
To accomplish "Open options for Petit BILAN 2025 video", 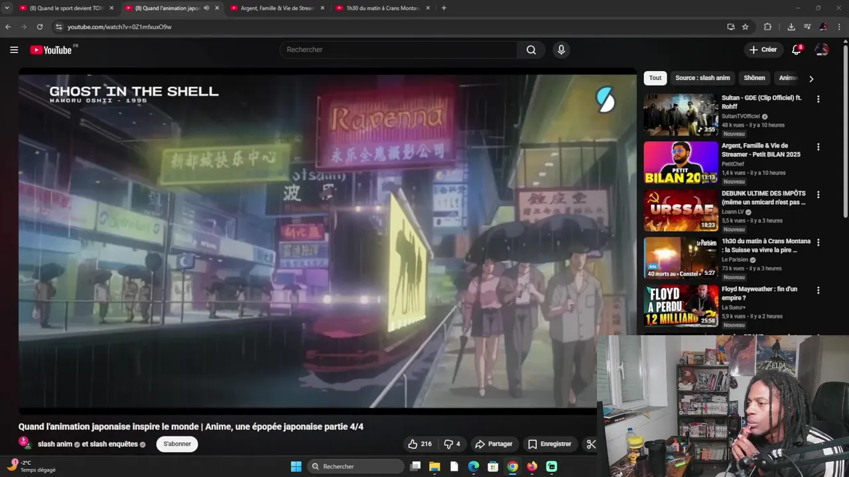I will 818,146.
